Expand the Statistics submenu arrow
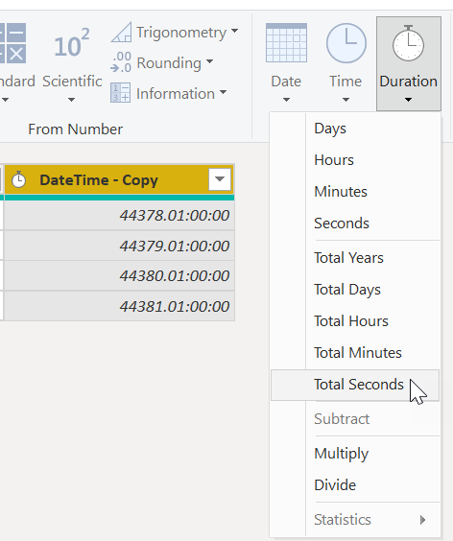The image size is (453, 541). click(422, 520)
